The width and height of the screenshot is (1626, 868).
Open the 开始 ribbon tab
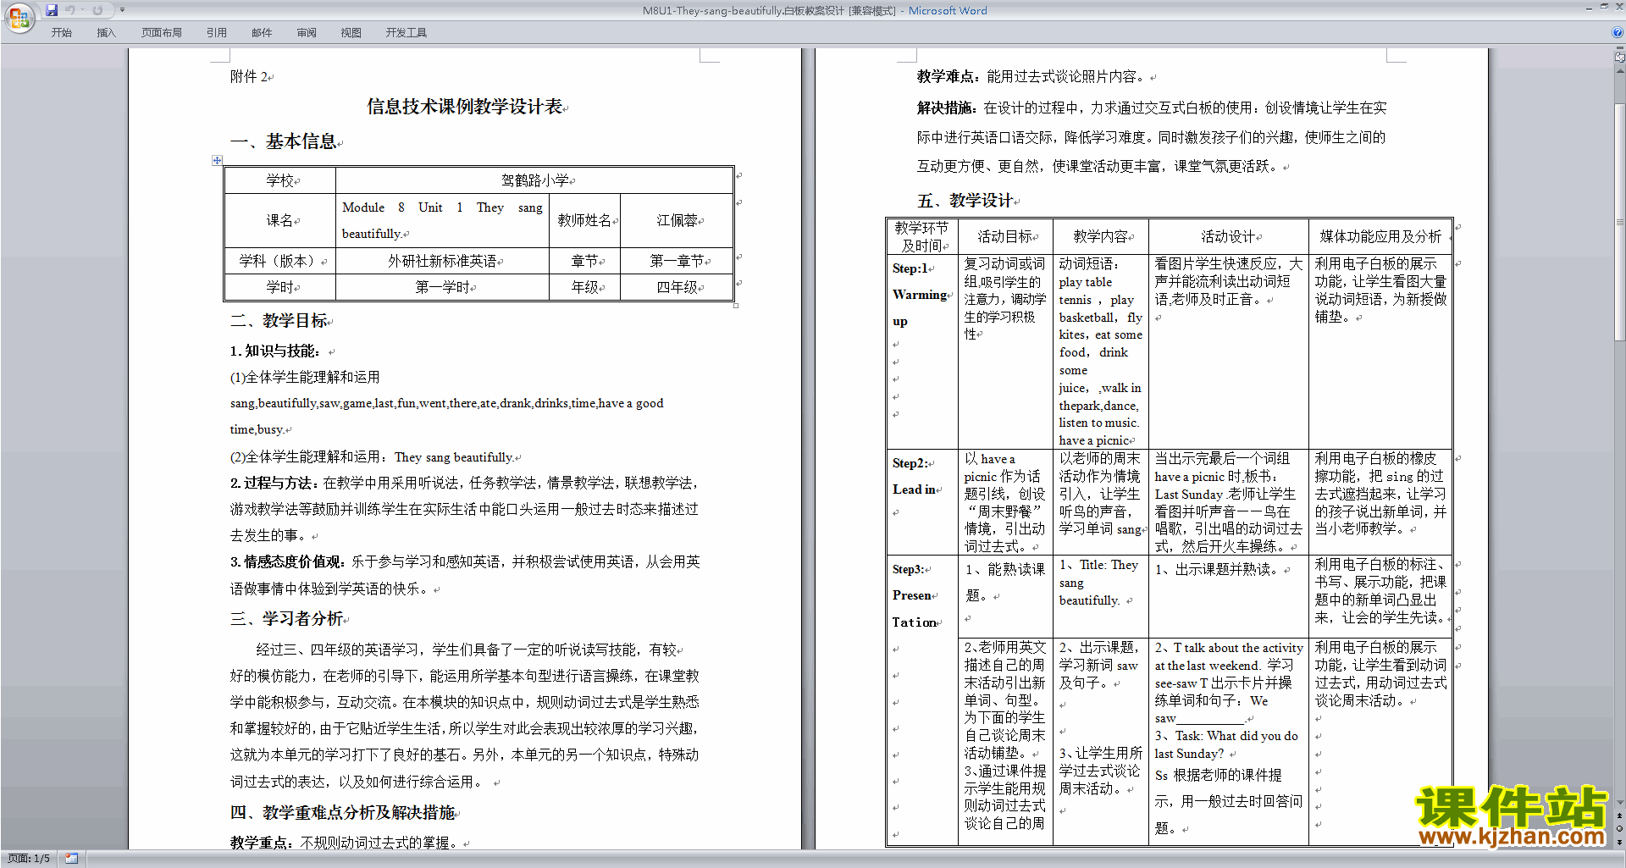click(61, 33)
